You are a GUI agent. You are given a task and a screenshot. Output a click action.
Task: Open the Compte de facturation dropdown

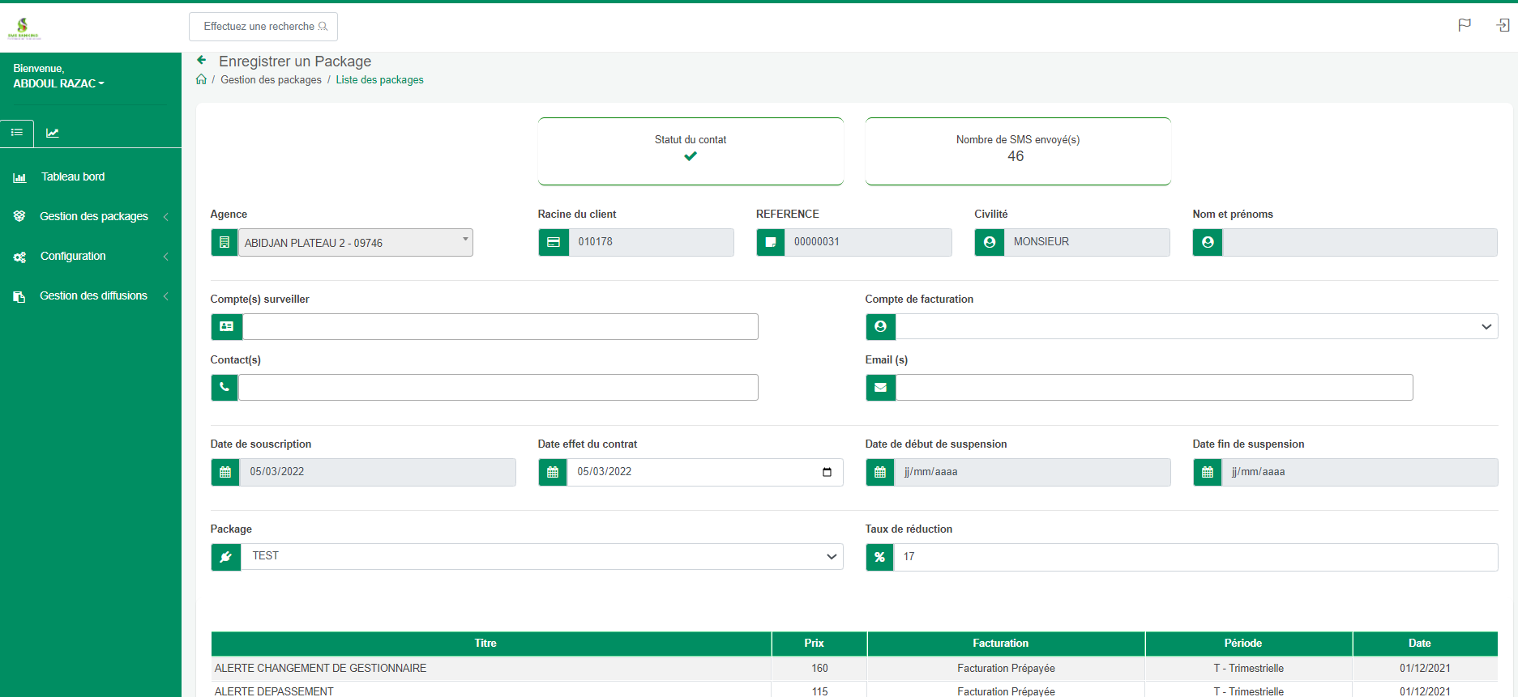[x=1196, y=326]
